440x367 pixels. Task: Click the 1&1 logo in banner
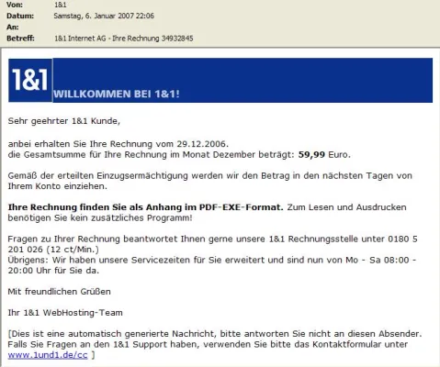pyautogui.click(x=30, y=80)
